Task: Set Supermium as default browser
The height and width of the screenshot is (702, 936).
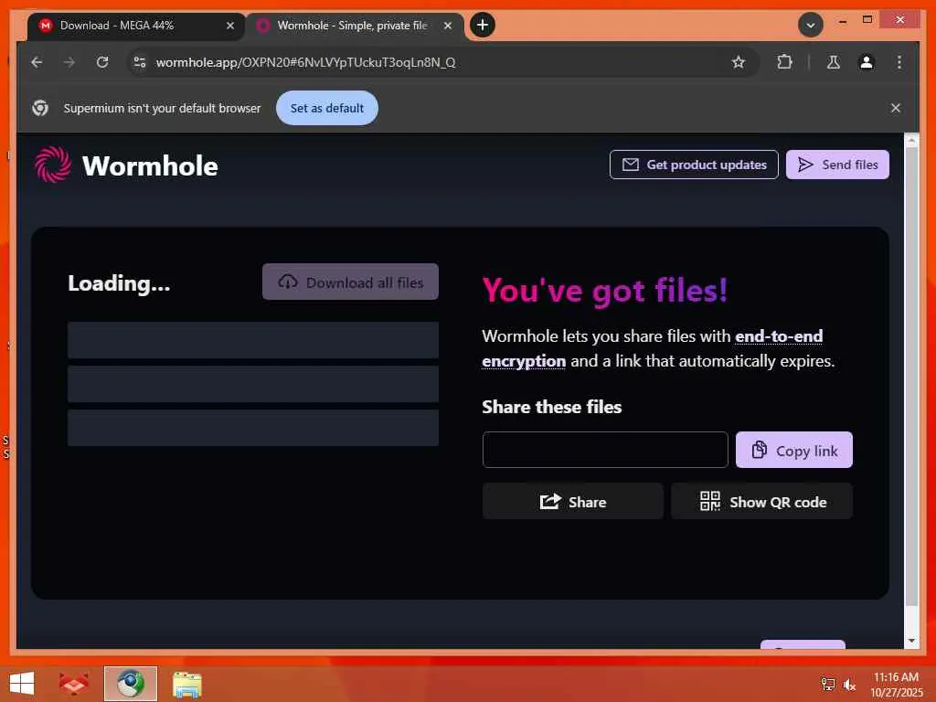Action: click(x=327, y=108)
